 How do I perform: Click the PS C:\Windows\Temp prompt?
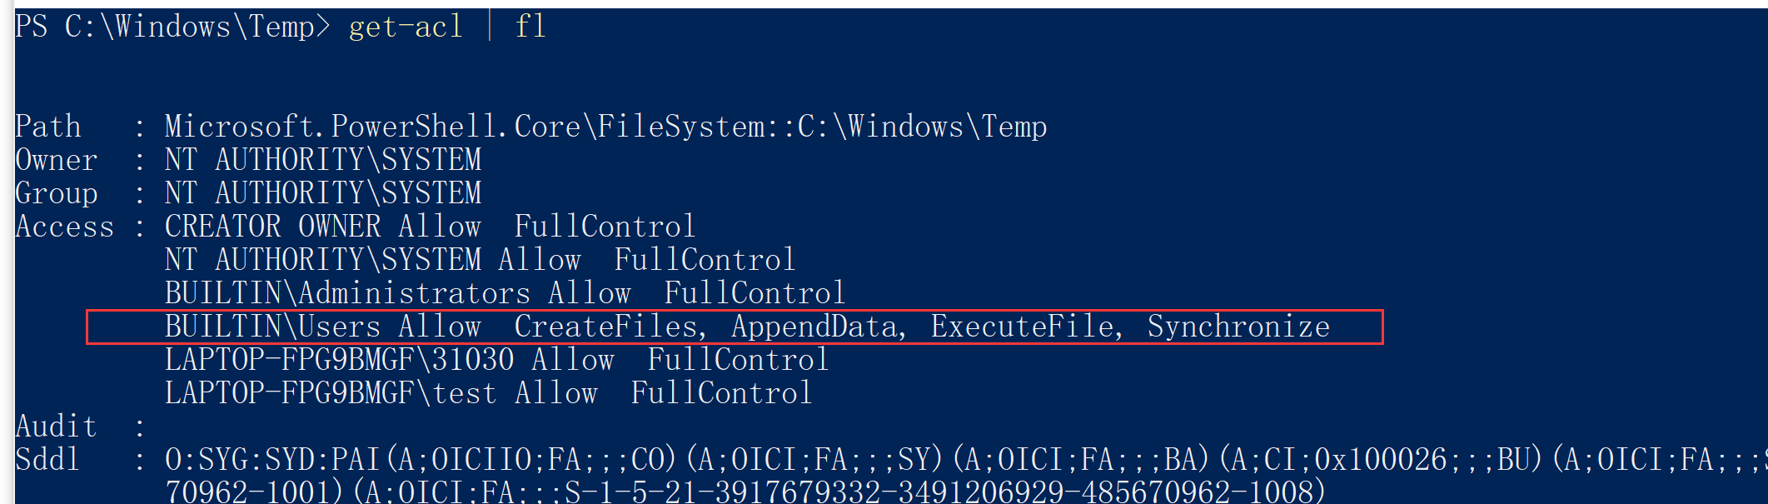(x=172, y=27)
